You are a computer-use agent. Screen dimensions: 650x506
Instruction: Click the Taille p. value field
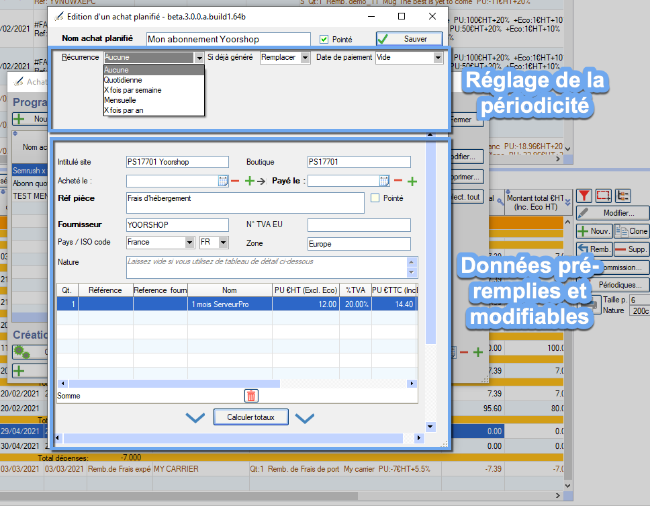(x=639, y=300)
